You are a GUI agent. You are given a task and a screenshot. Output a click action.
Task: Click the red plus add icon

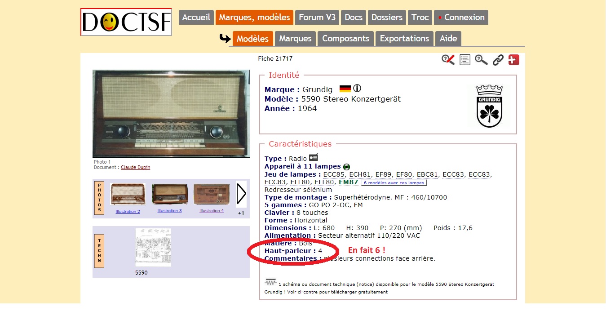click(513, 60)
